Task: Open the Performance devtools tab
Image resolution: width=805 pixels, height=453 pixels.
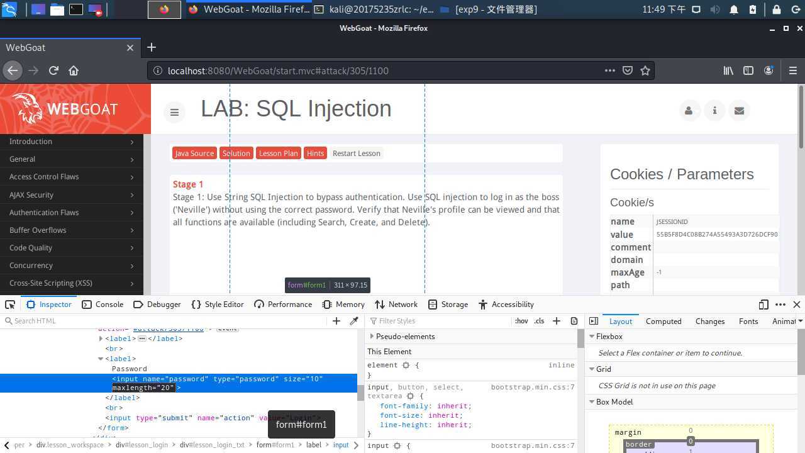Action: click(283, 305)
